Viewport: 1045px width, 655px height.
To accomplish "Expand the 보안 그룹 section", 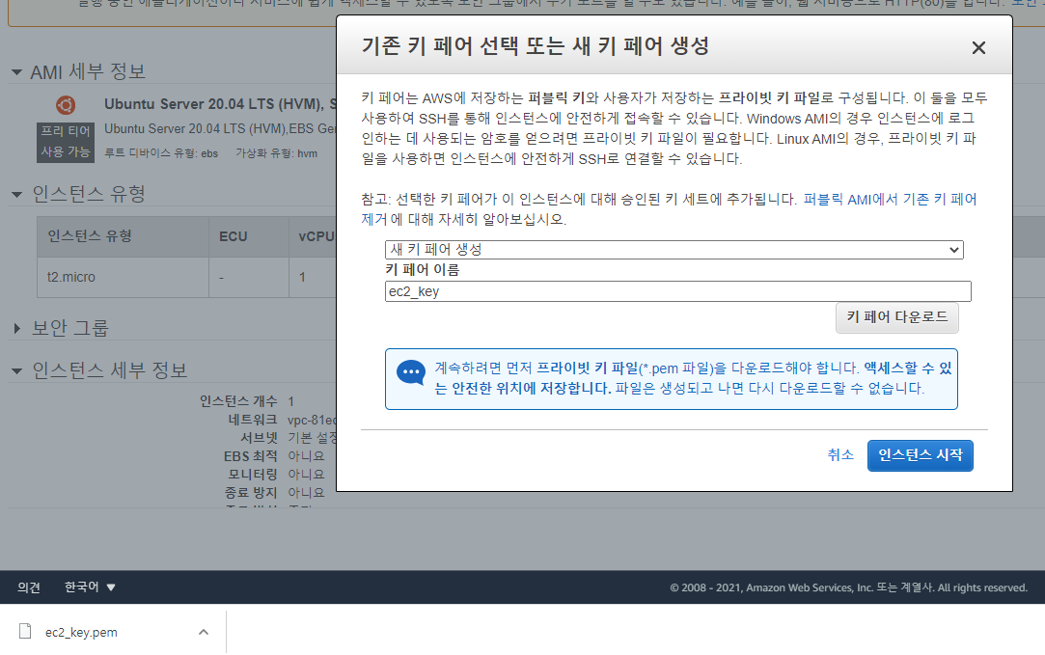I will tap(16, 328).
